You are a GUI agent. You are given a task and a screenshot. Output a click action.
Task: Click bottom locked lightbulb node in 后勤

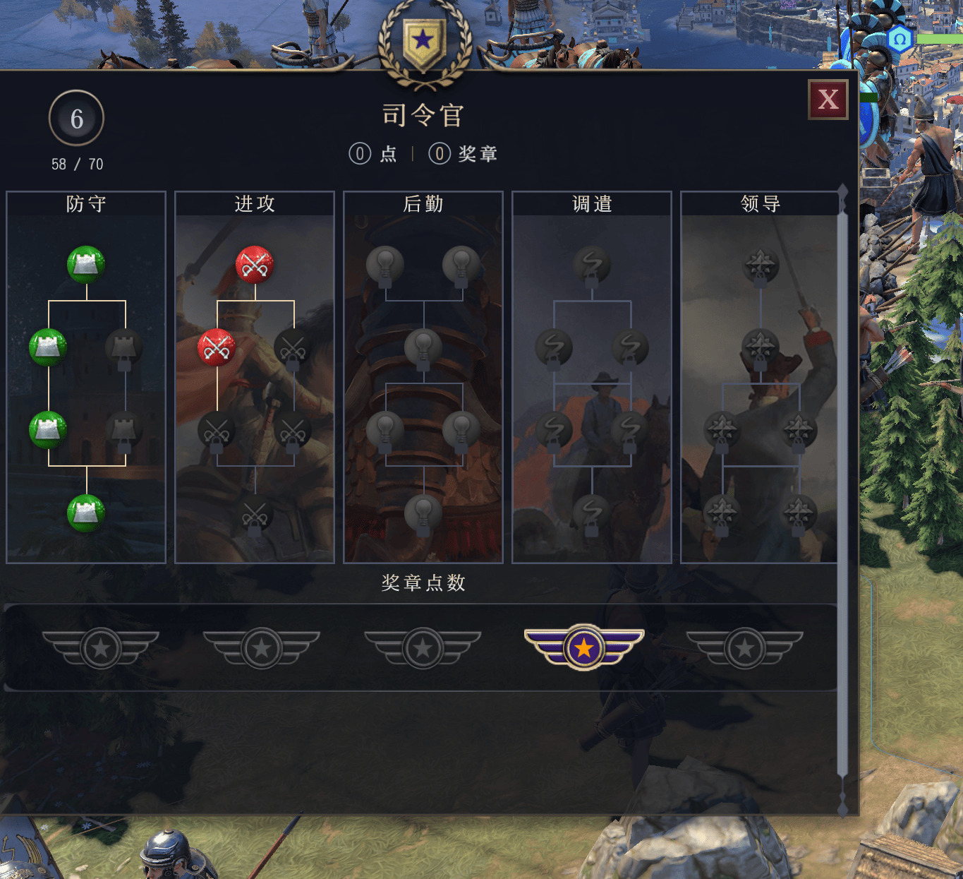pyautogui.click(x=423, y=514)
